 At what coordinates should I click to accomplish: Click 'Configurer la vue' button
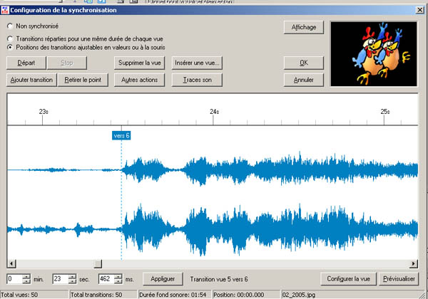[348, 279]
